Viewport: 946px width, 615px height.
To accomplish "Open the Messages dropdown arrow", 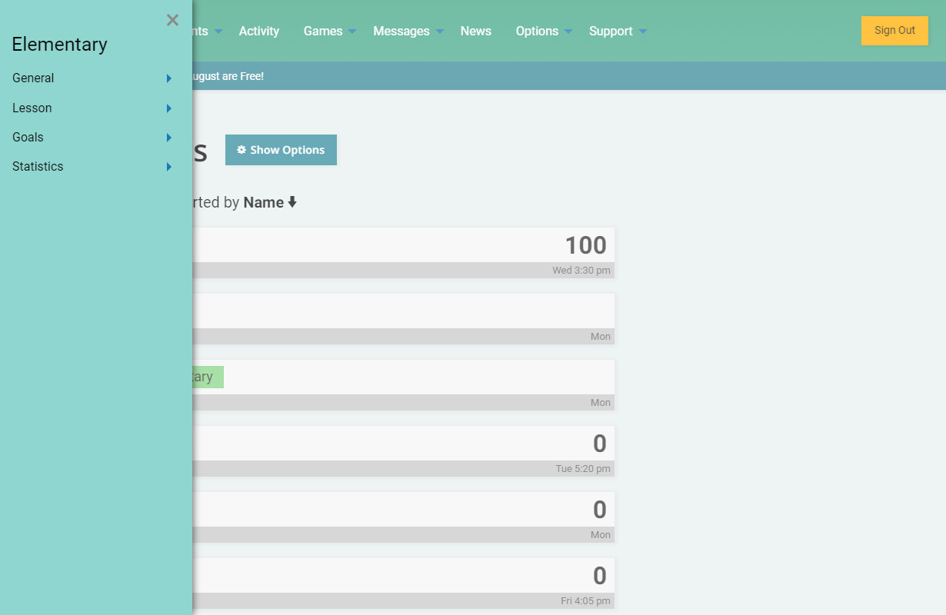I will click(x=440, y=32).
